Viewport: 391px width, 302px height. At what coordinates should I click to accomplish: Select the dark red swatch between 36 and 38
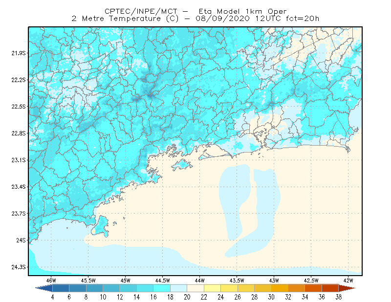tap(330, 288)
